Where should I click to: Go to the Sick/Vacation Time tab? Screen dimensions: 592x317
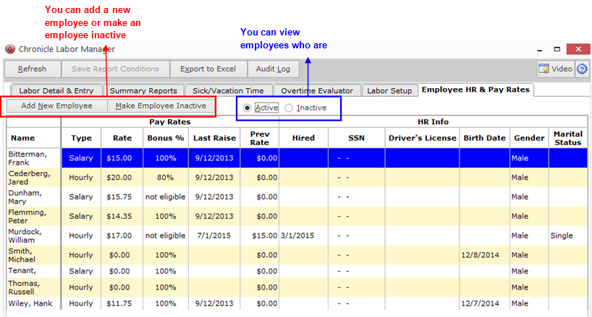point(228,91)
